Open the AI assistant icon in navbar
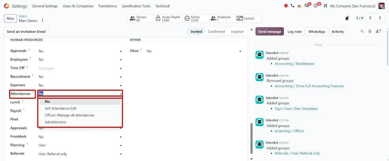Viewport: 389px width, 161px height. (x=299, y=6)
